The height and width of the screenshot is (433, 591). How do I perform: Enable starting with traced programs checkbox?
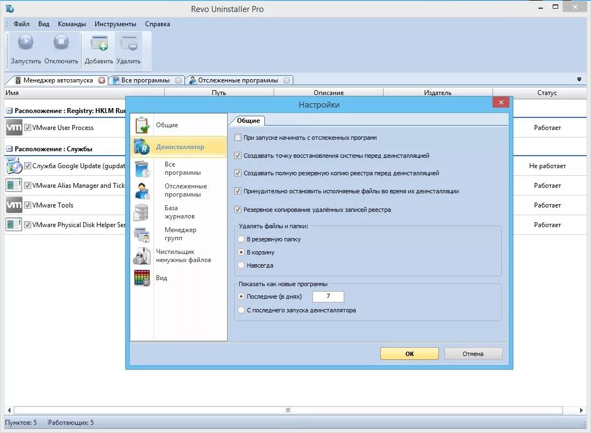point(237,137)
